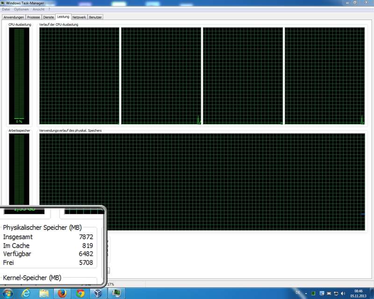Click the Show Desktop button at taskbar end
The height and width of the screenshot is (299, 374).
coord(372,293)
